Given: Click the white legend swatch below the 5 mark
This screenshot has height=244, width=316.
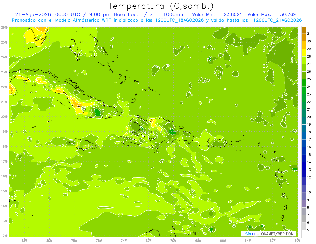Looking at the screenshot, I should click(304, 234).
